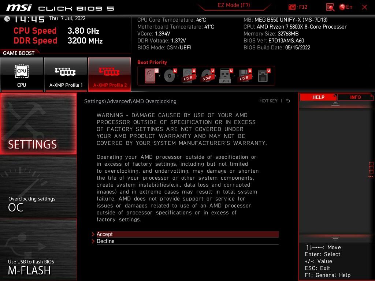This screenshot has height=281, width=375.
Task: Go back using the return arrow icon
Action: click(x=288, y=101)
